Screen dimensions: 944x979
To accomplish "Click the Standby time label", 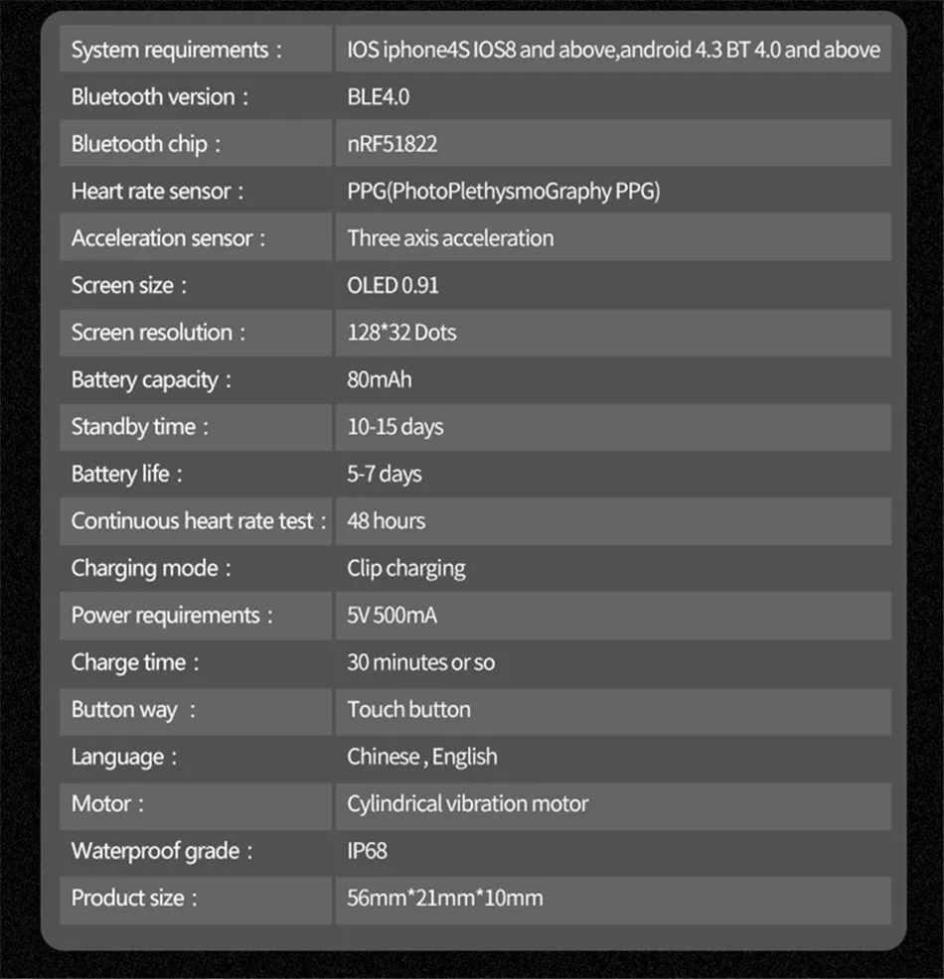I will [140, 427].
